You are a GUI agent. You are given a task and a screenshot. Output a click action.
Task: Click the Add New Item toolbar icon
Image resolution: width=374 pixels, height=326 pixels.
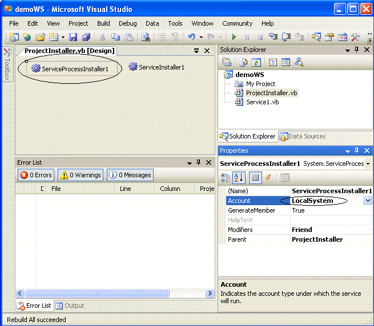[x=54, y=37]
